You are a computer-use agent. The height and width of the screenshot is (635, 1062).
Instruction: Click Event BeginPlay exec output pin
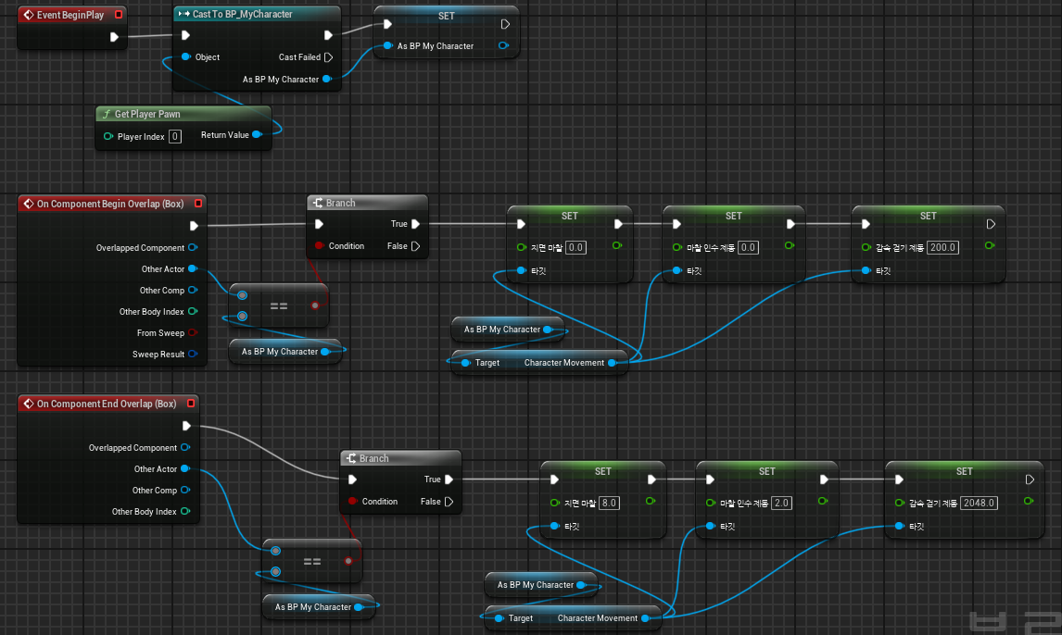point(115,36)
